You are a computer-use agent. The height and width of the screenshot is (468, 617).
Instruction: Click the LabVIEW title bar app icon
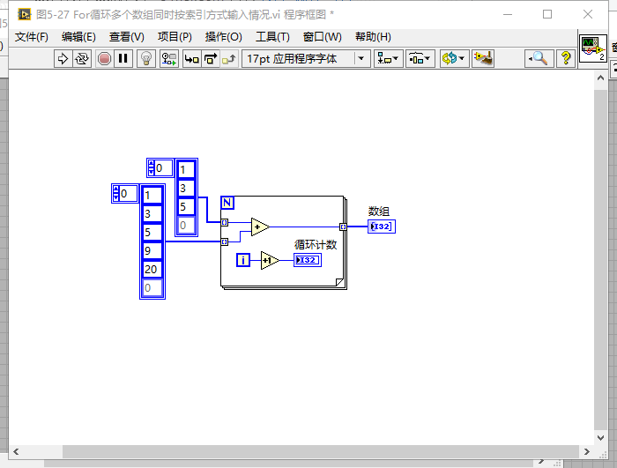click(x=24, y=15)
